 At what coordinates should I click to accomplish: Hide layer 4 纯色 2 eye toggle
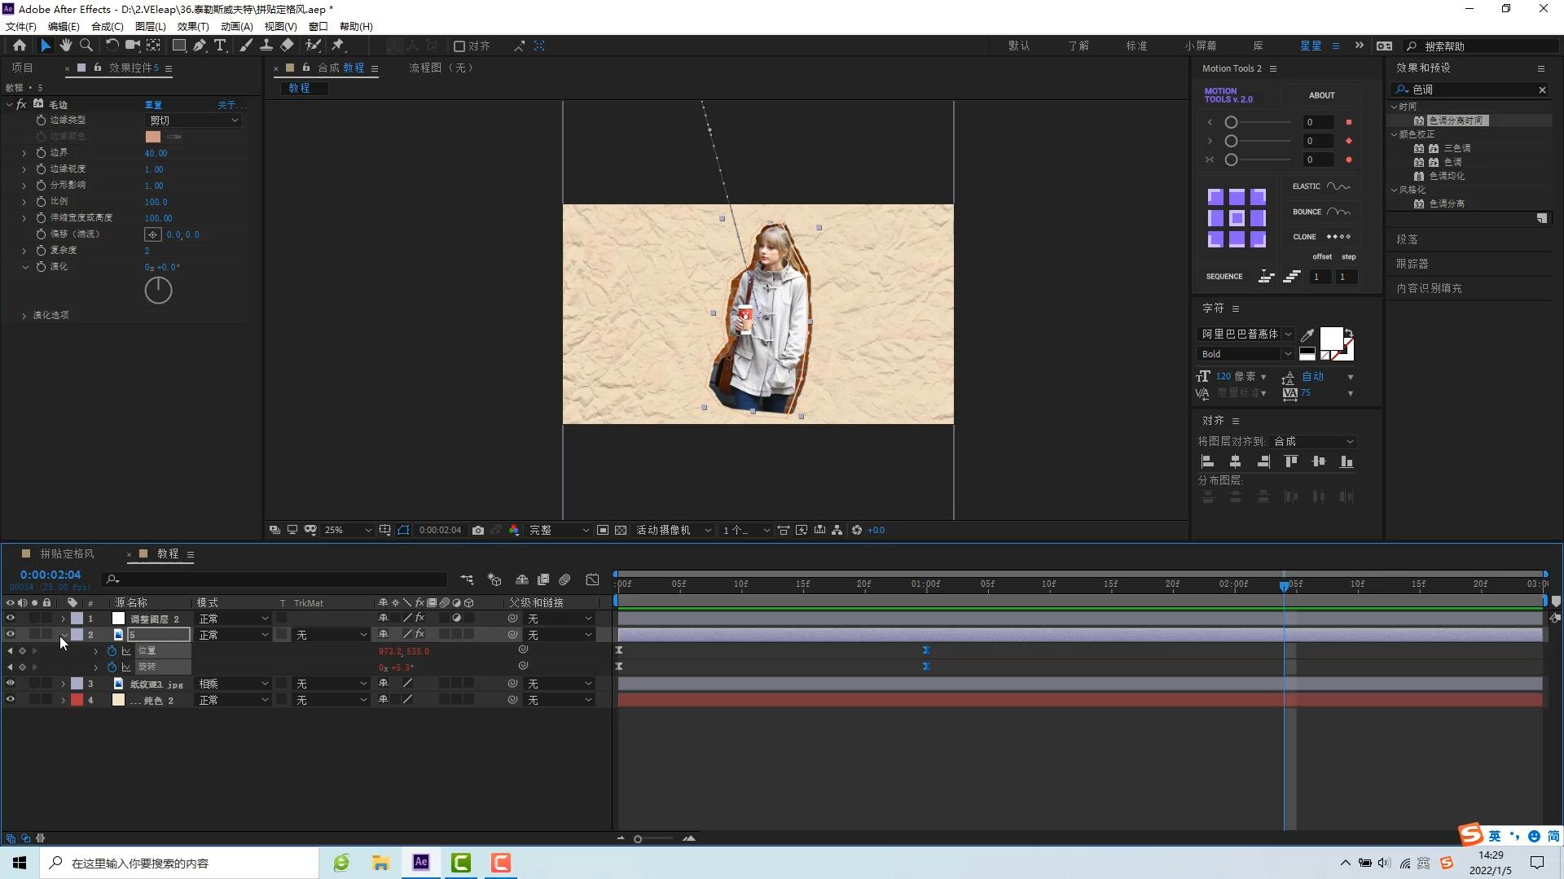point(11,700)
